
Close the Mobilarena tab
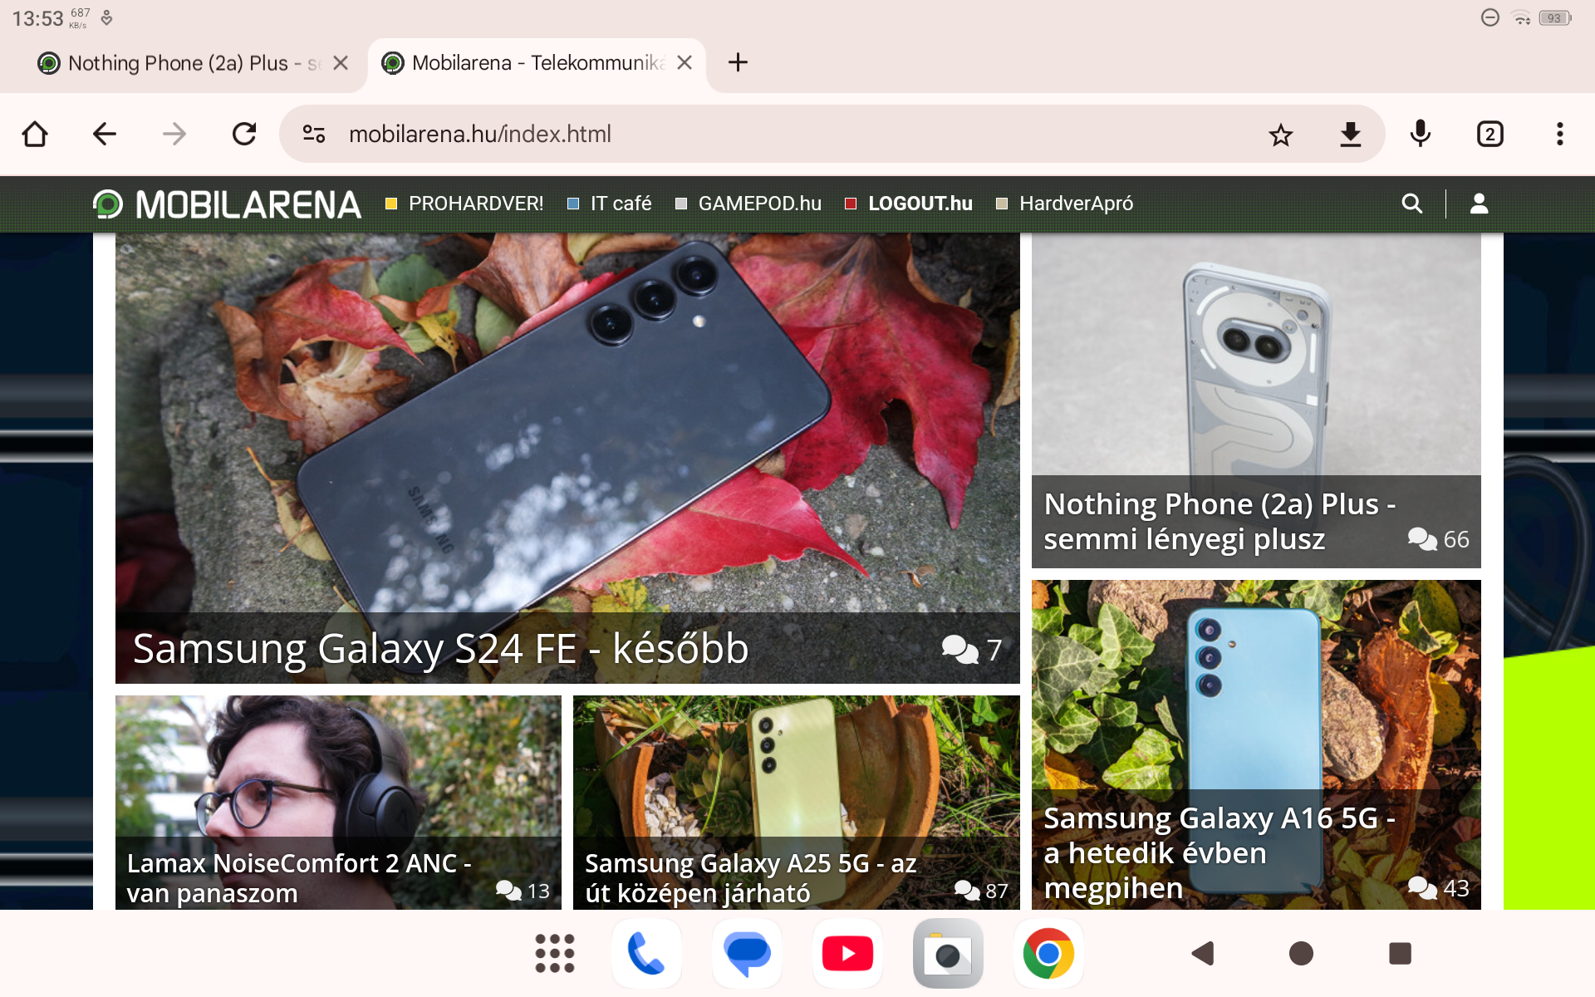(x=685, y=63)
